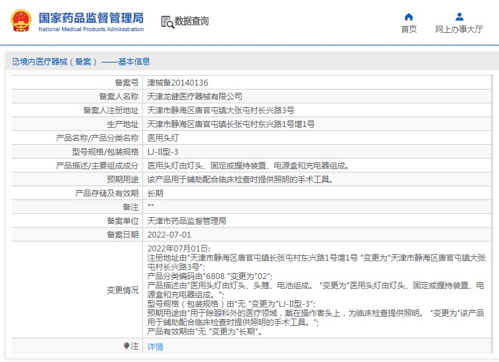Click the National Medical Products Administration subtitle

point(91,30)
